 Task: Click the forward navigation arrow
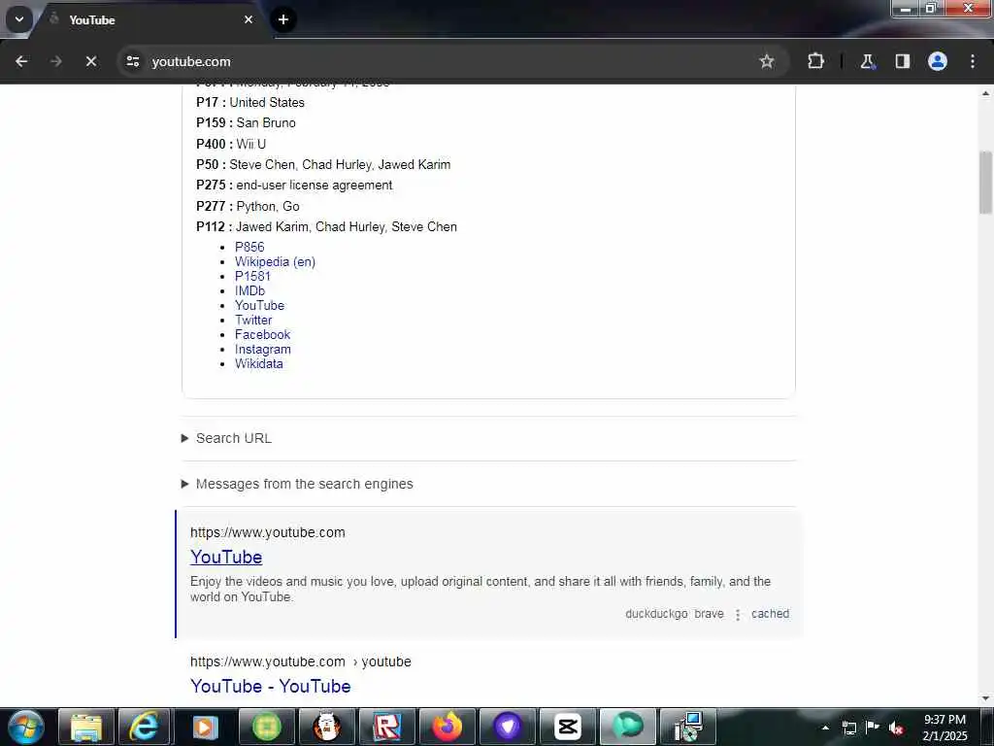click(55, 61)
